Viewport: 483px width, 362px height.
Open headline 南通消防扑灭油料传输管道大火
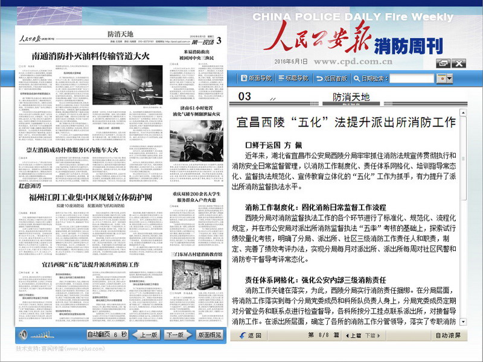pyautogui.click(x=91, y=56)
